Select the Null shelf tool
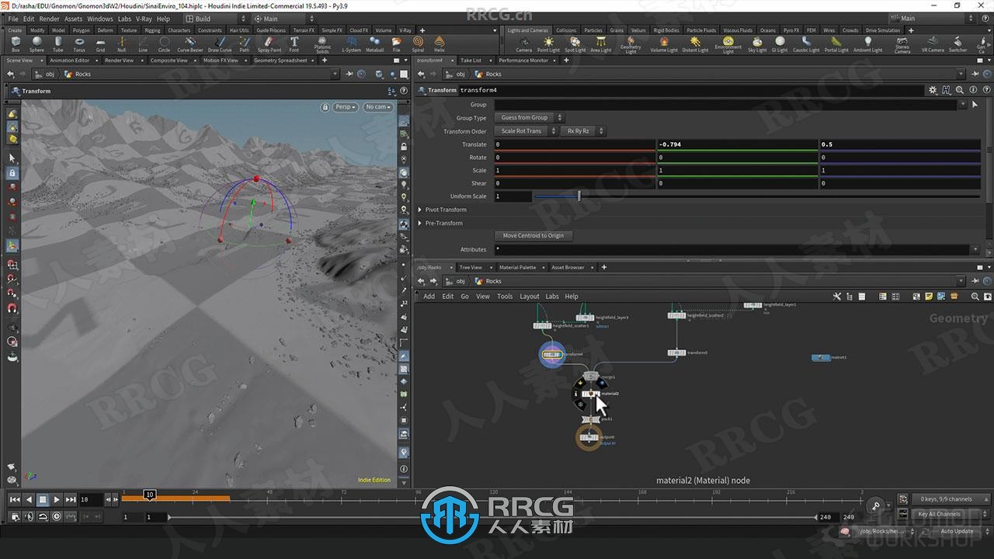This screenshot has height=559, width=994. tap(121, 44)
